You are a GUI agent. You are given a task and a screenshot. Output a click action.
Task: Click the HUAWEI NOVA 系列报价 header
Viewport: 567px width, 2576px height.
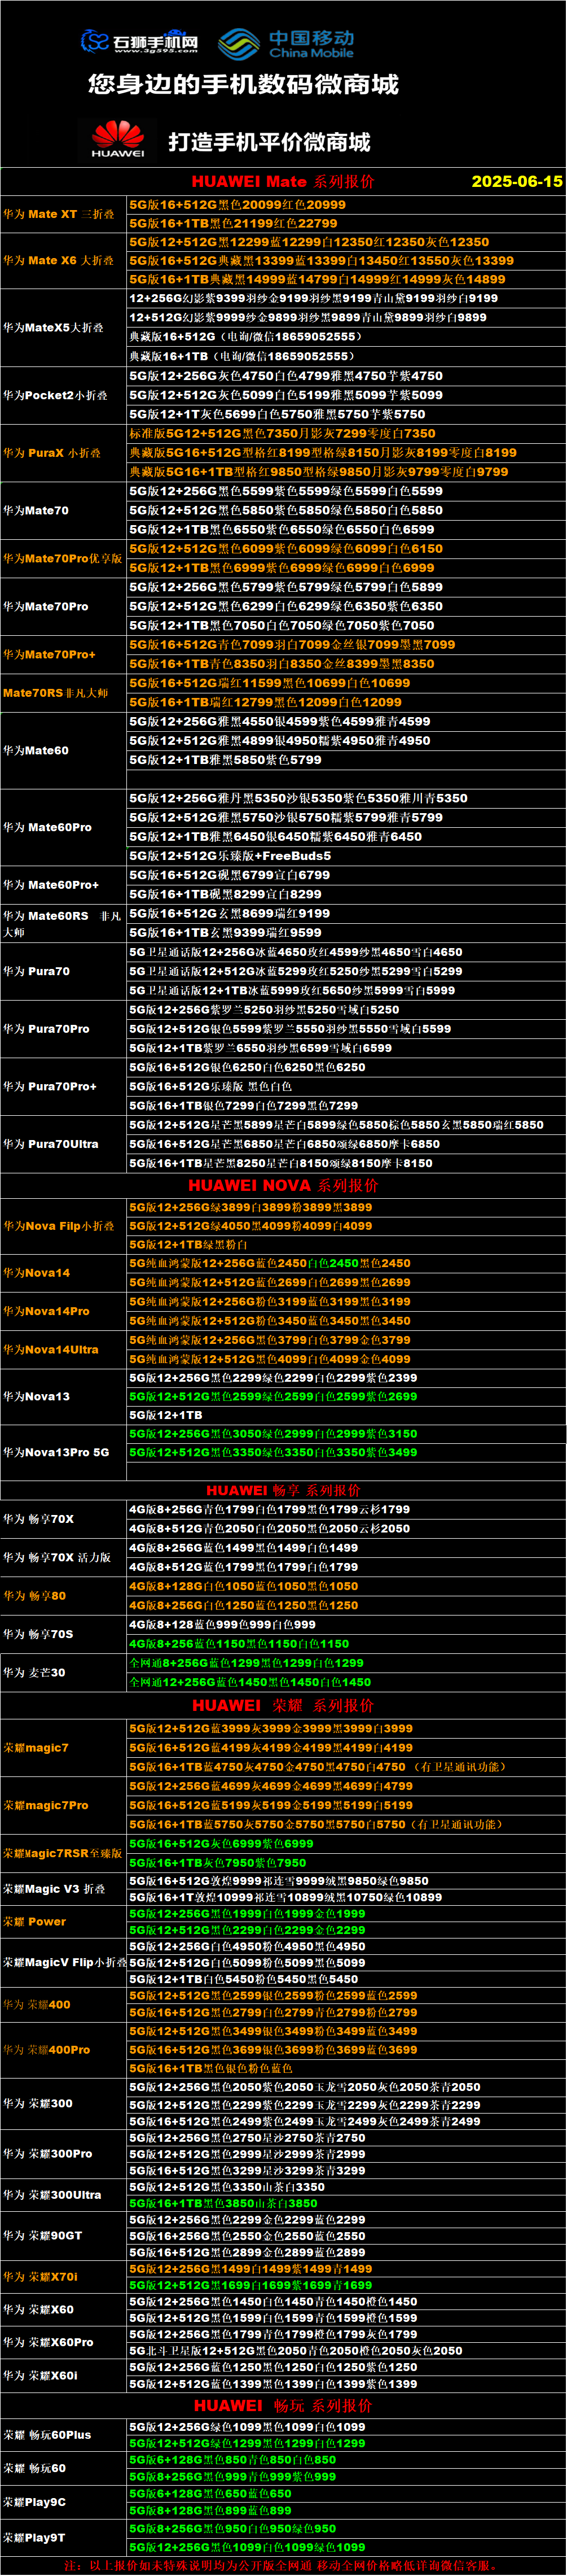(283, 1185)
